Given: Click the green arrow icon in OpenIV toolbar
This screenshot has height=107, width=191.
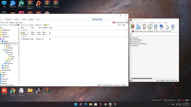Looking at the screenshot, I should 16,25.
